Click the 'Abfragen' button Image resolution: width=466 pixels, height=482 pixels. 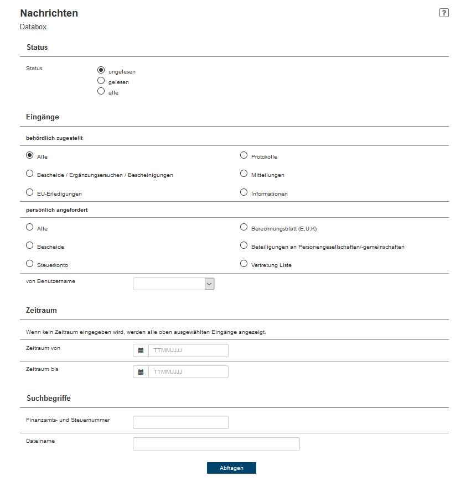coord(231,468)
